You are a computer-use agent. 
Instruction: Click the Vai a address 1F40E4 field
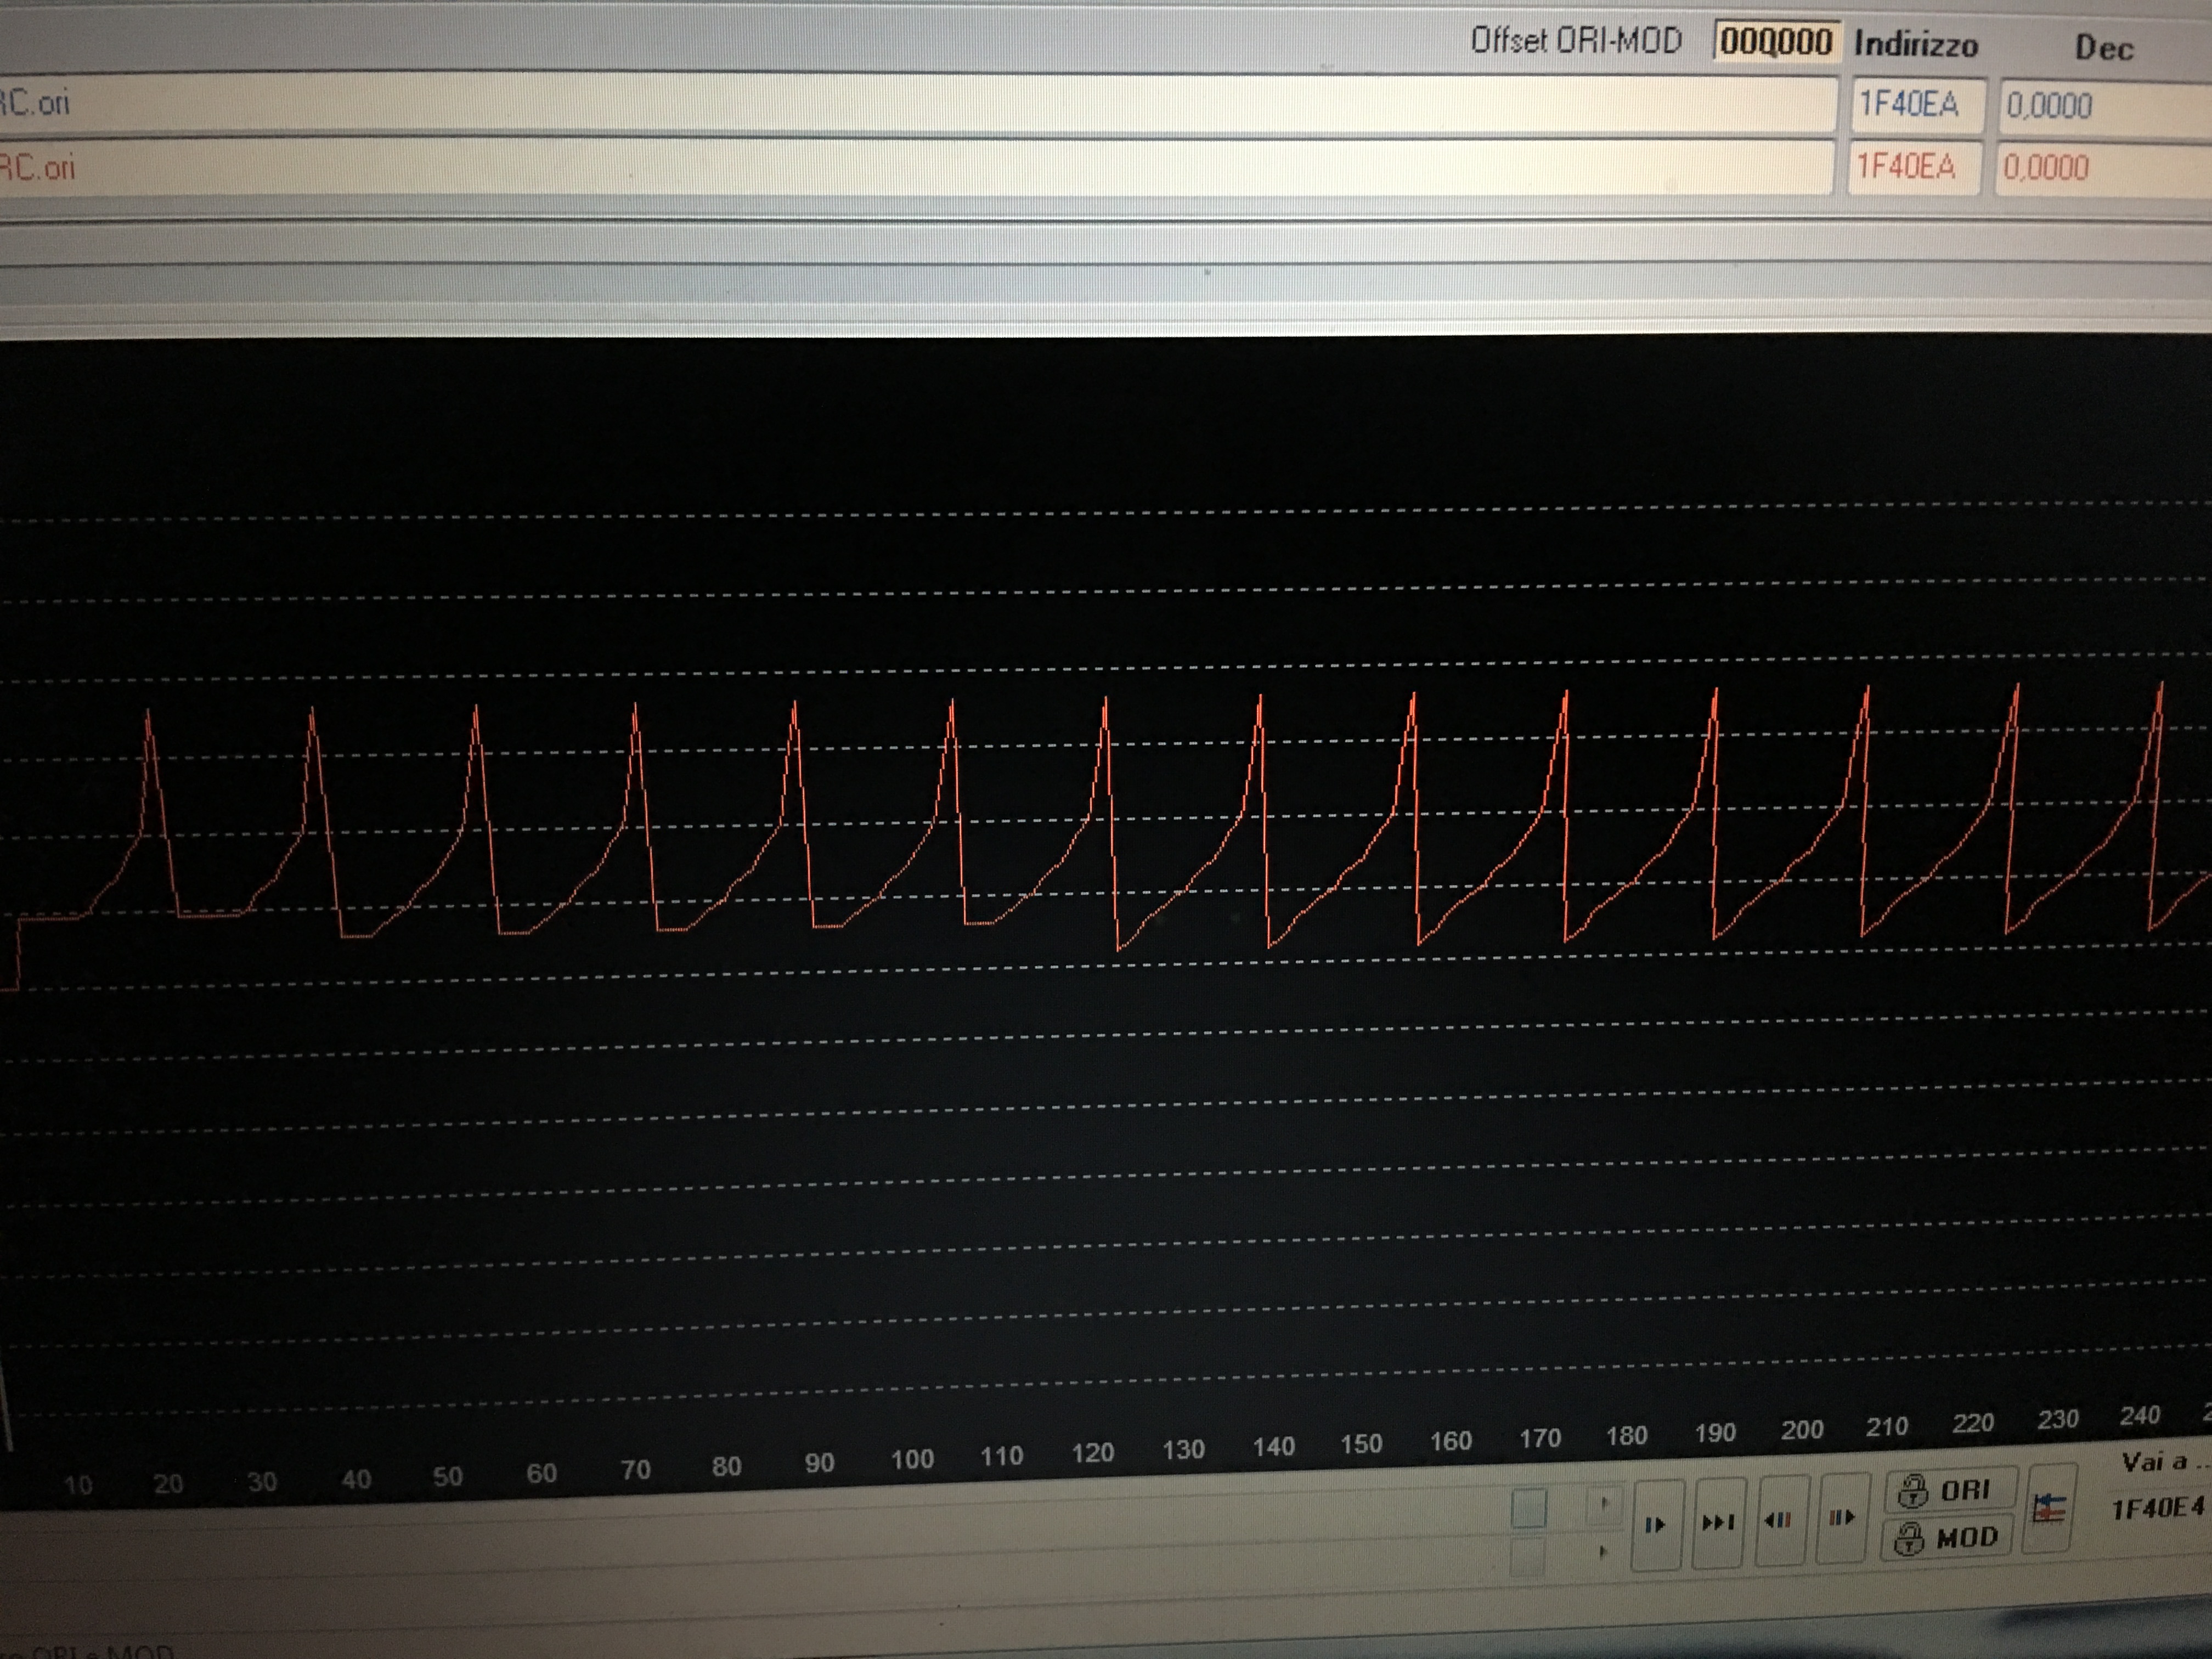[x=2157, y=1507]
